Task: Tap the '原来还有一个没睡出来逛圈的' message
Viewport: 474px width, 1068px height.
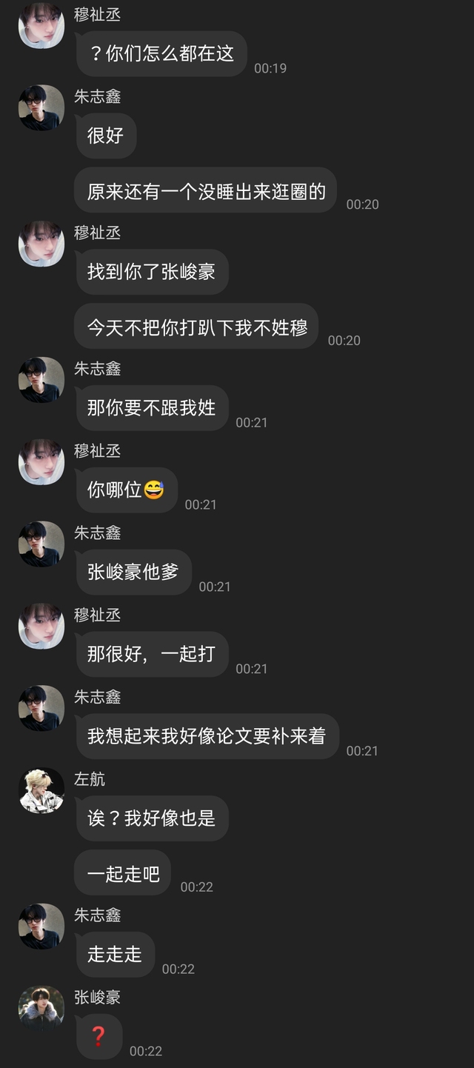Action: pyautogui.click(x=206, y=190)
